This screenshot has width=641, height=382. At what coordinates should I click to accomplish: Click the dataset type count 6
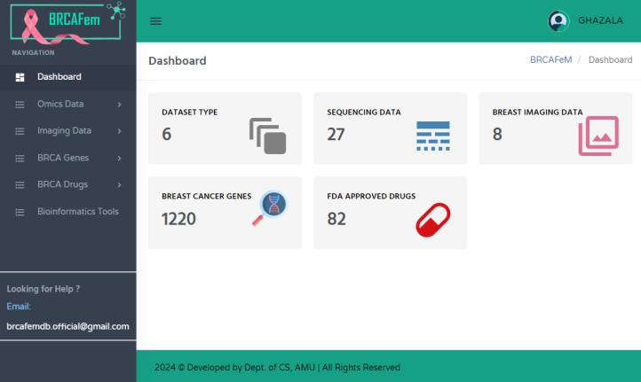(x=166, y=134)
